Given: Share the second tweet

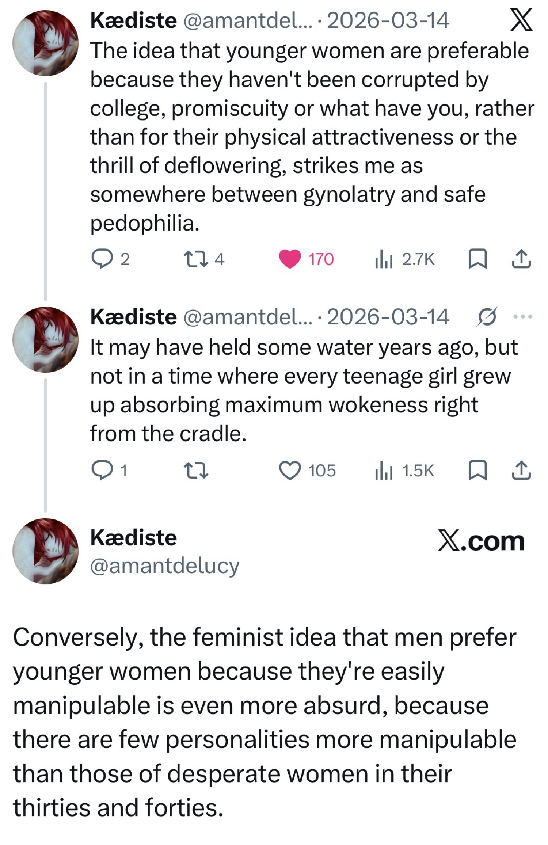Looking at the screenshot, I should coord(521,471).
